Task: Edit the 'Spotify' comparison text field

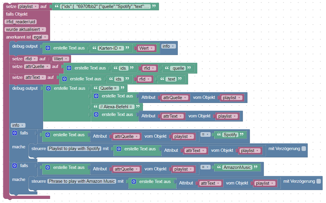Action: click(230, 135)
